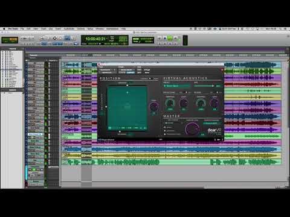Click the first view button under XY pad
The height and width of the screenshot is (217, 290).
pos(110,128)
